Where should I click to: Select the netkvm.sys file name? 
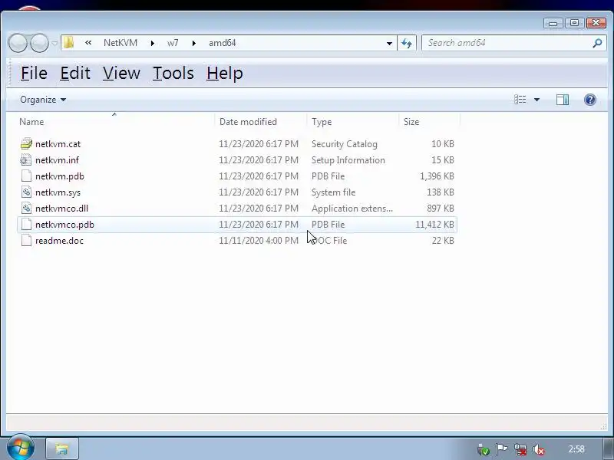coord(58,192)
